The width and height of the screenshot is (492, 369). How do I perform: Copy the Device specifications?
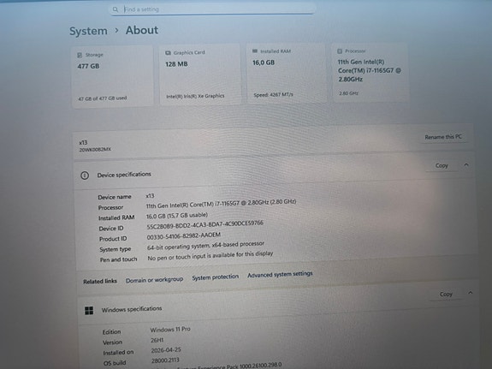pos(442,165)
